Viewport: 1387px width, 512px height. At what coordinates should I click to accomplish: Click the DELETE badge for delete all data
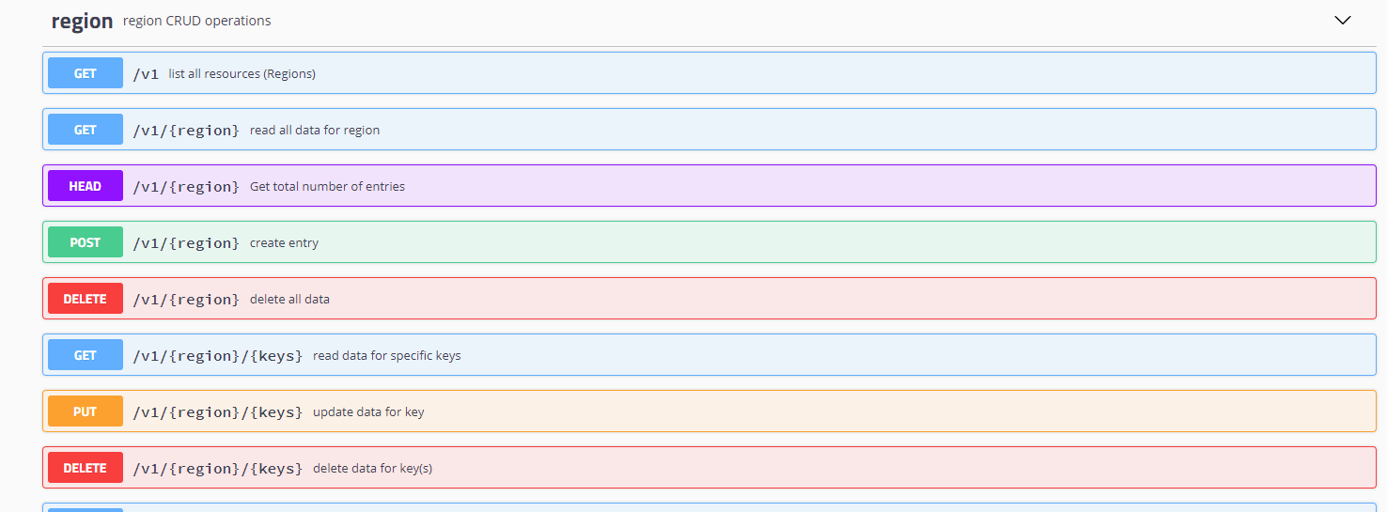tap(85, 299)
